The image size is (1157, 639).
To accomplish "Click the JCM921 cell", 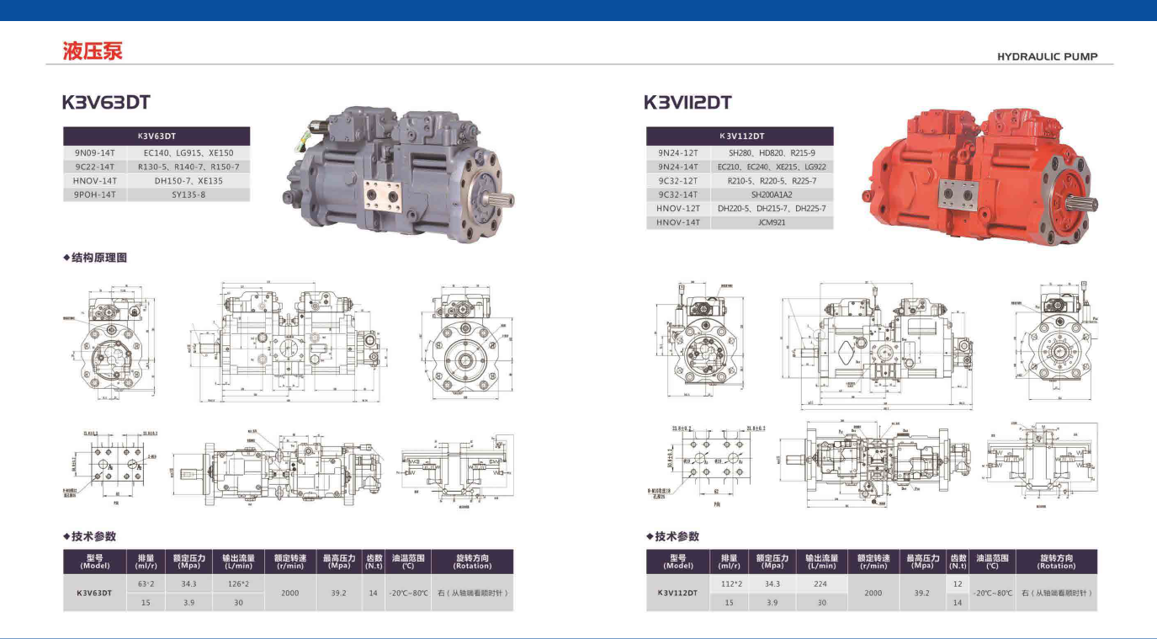I will click(x=772, y=222).
